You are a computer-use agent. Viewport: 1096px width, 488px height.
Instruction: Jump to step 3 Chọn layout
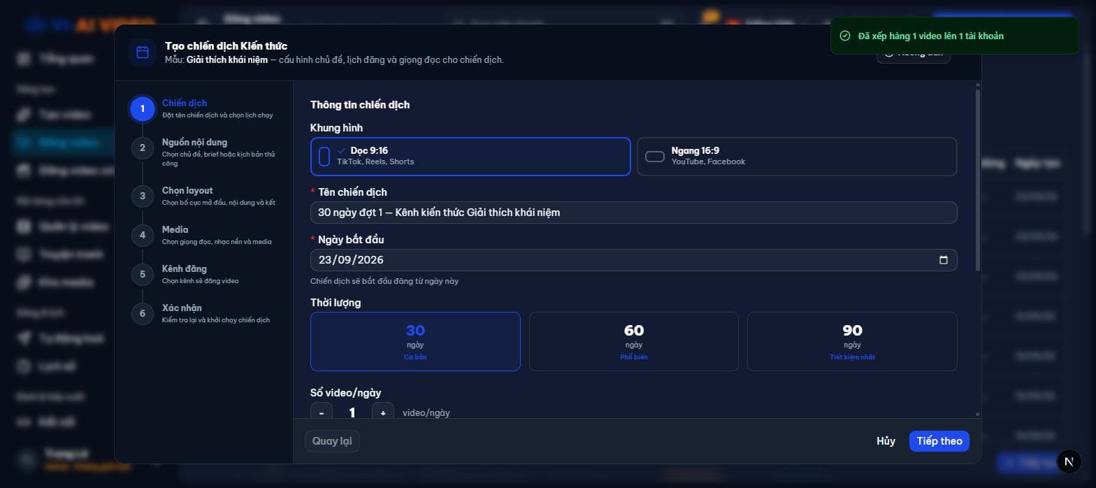(x=204, y=196)
